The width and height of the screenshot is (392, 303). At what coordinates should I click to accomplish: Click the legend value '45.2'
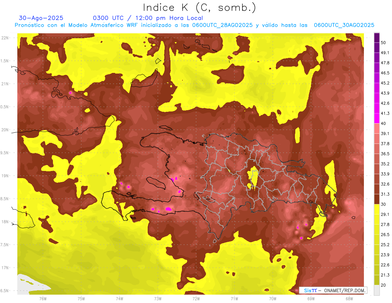tap(385, 83)
